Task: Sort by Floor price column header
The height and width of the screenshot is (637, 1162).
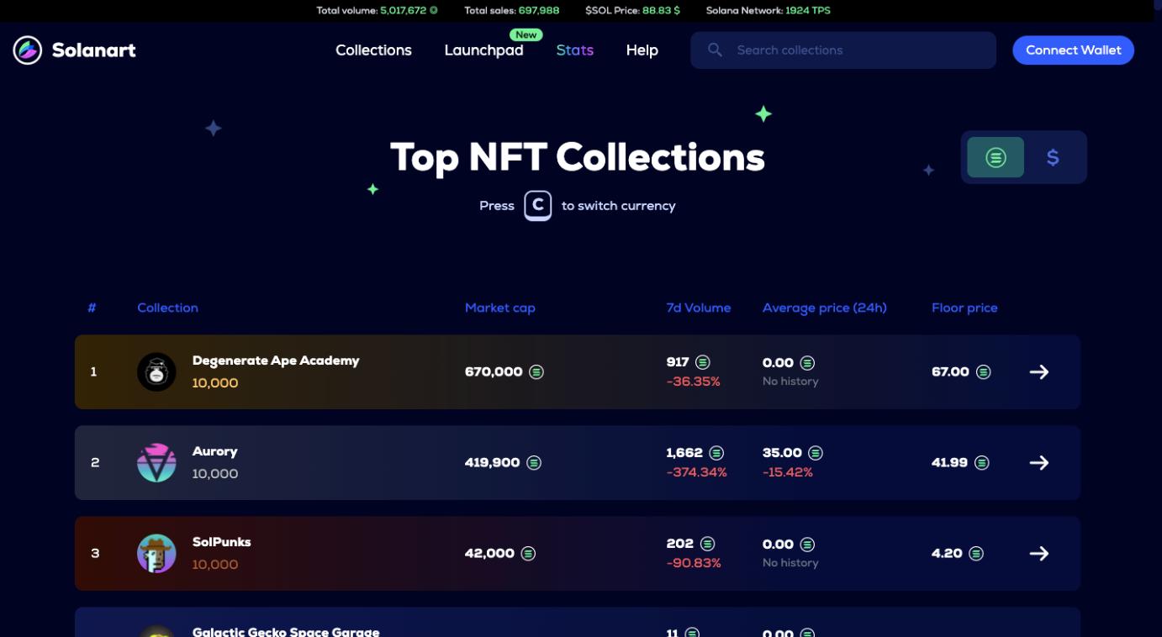Action: pyautogui.click(x=964, y=308)
